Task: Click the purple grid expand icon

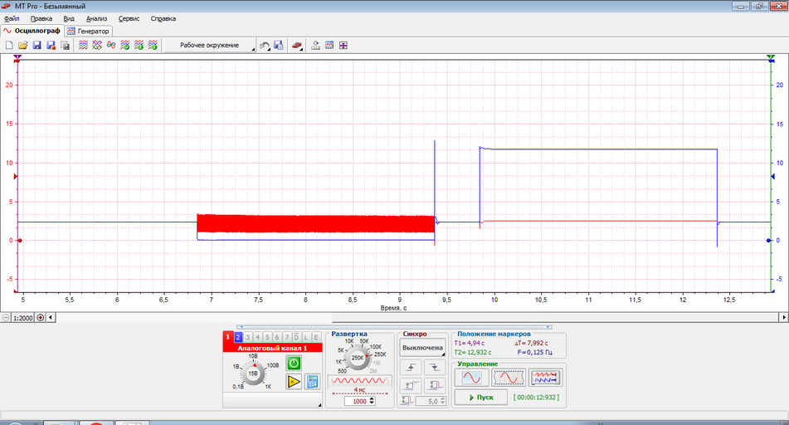Action: [x=343, y=46]
